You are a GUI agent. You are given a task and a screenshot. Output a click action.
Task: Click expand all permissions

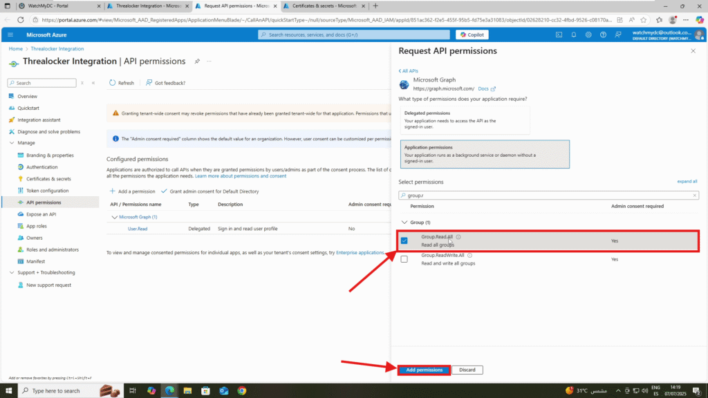(x=687, y=182)
